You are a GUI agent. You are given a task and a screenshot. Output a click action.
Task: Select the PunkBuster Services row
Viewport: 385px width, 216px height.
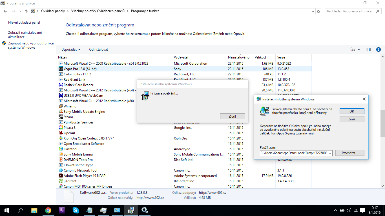185,122
